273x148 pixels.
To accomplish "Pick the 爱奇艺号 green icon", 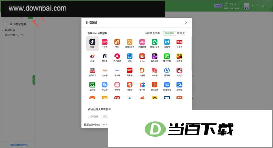I will [x=167, y=56].
